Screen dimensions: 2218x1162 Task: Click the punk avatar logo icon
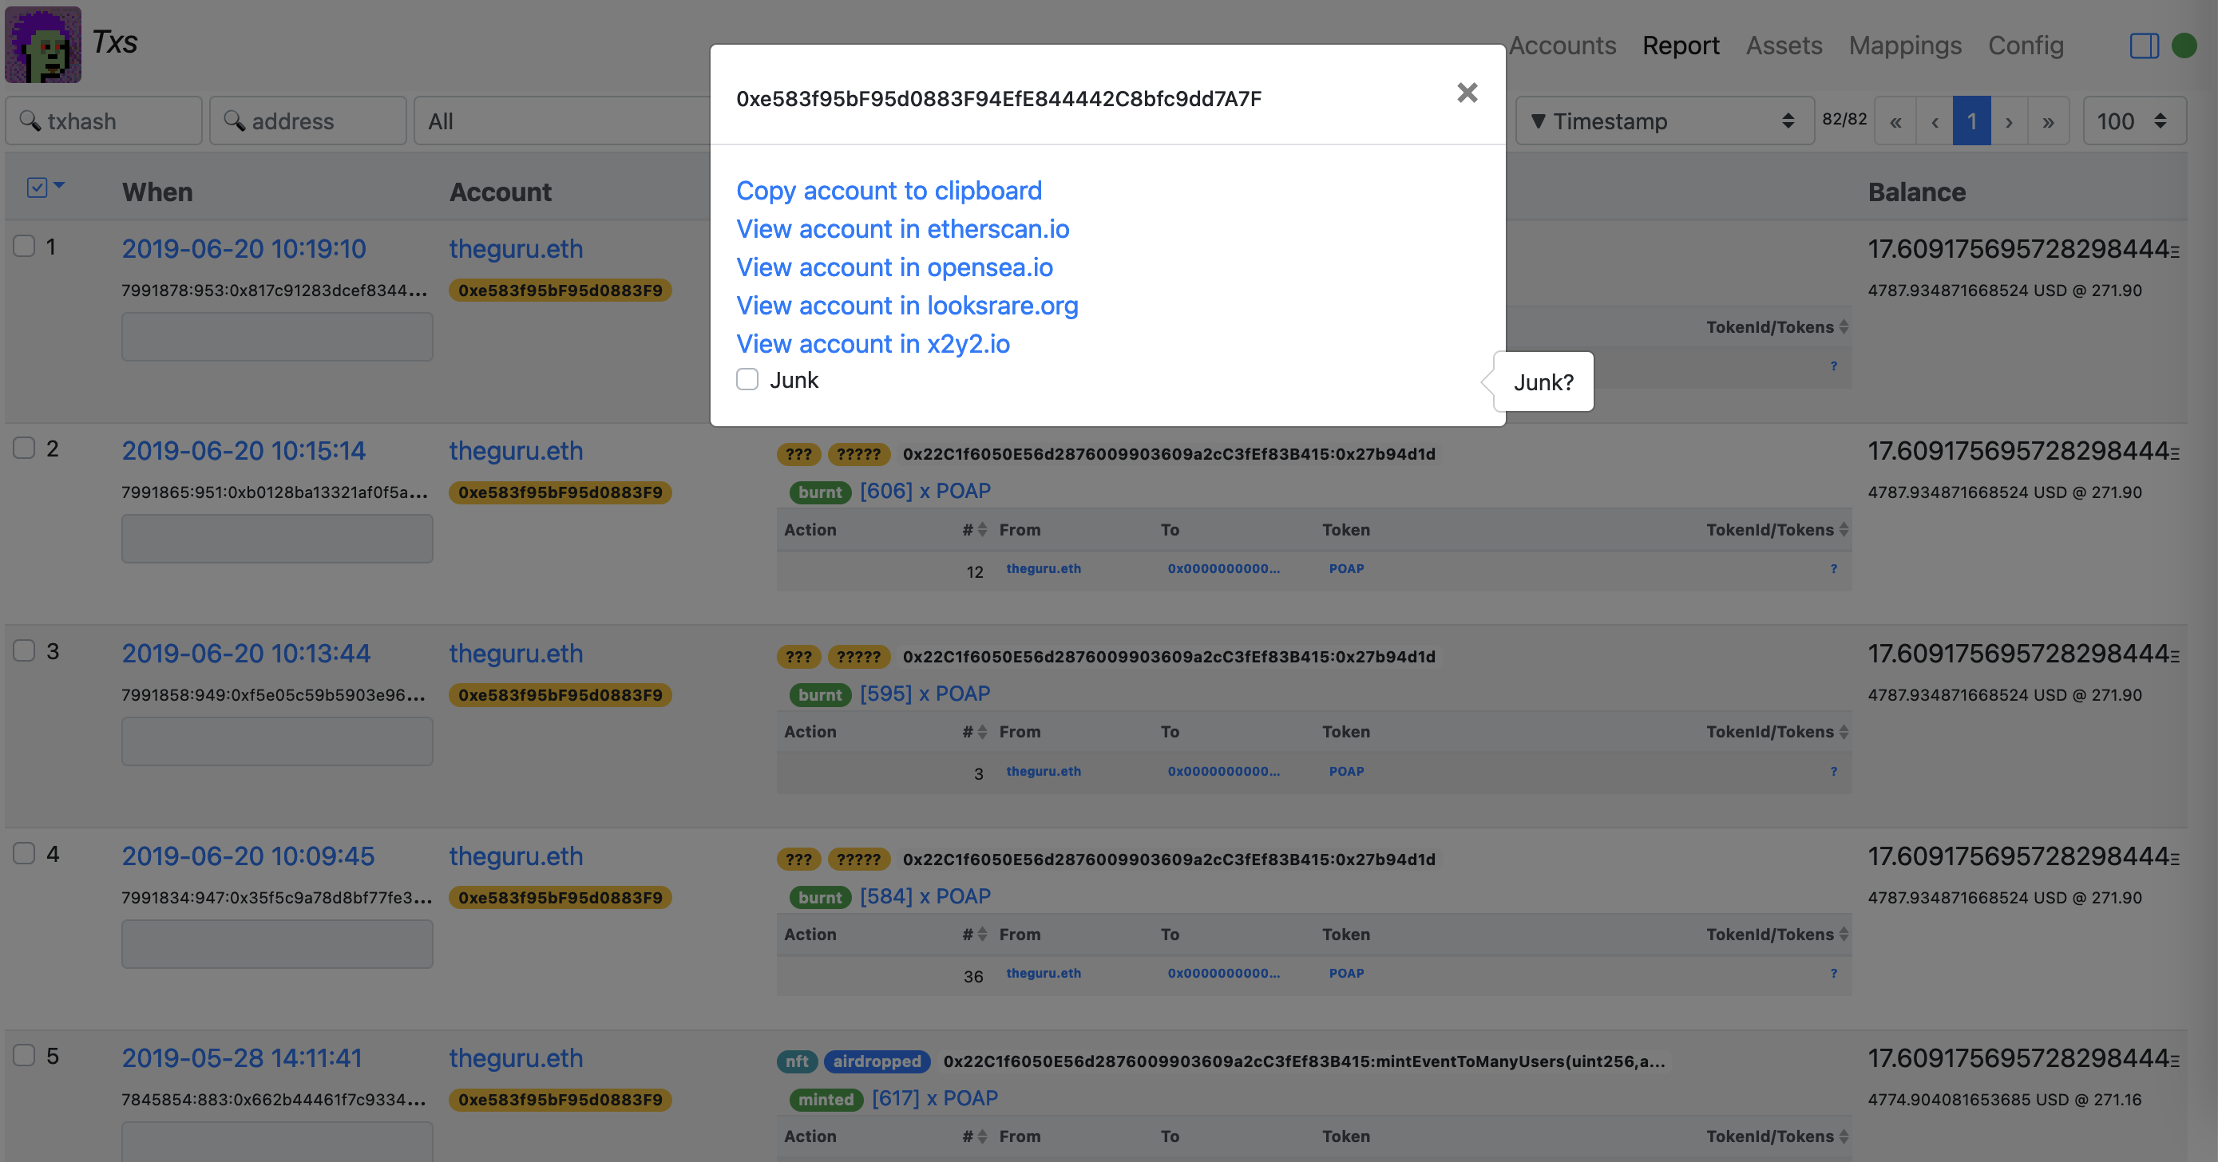43,44
